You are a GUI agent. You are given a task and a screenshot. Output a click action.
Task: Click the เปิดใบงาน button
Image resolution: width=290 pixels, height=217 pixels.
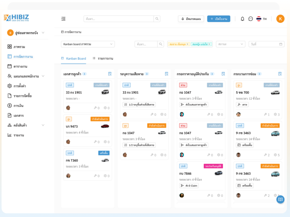click(x=219, y=19)
